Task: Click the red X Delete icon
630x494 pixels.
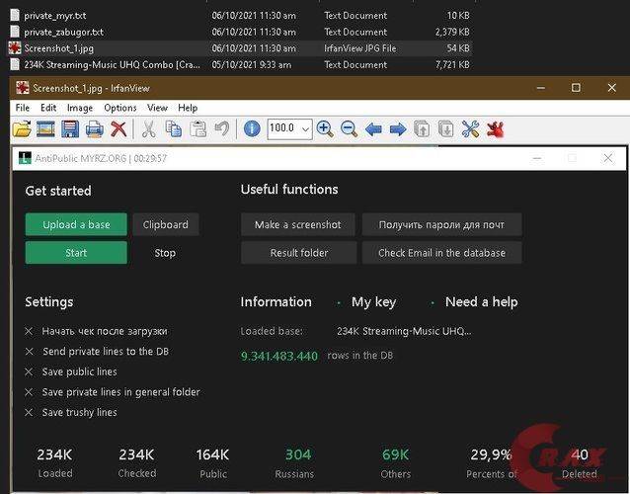Action: click(x=118, y=129)
